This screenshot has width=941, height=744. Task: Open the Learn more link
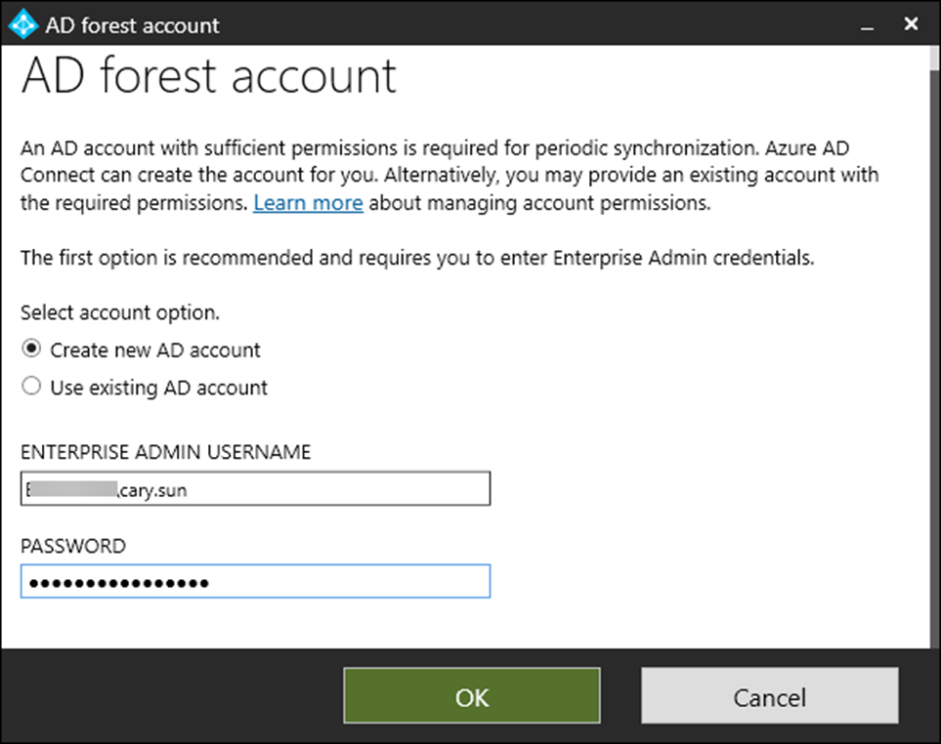point(308,203)
